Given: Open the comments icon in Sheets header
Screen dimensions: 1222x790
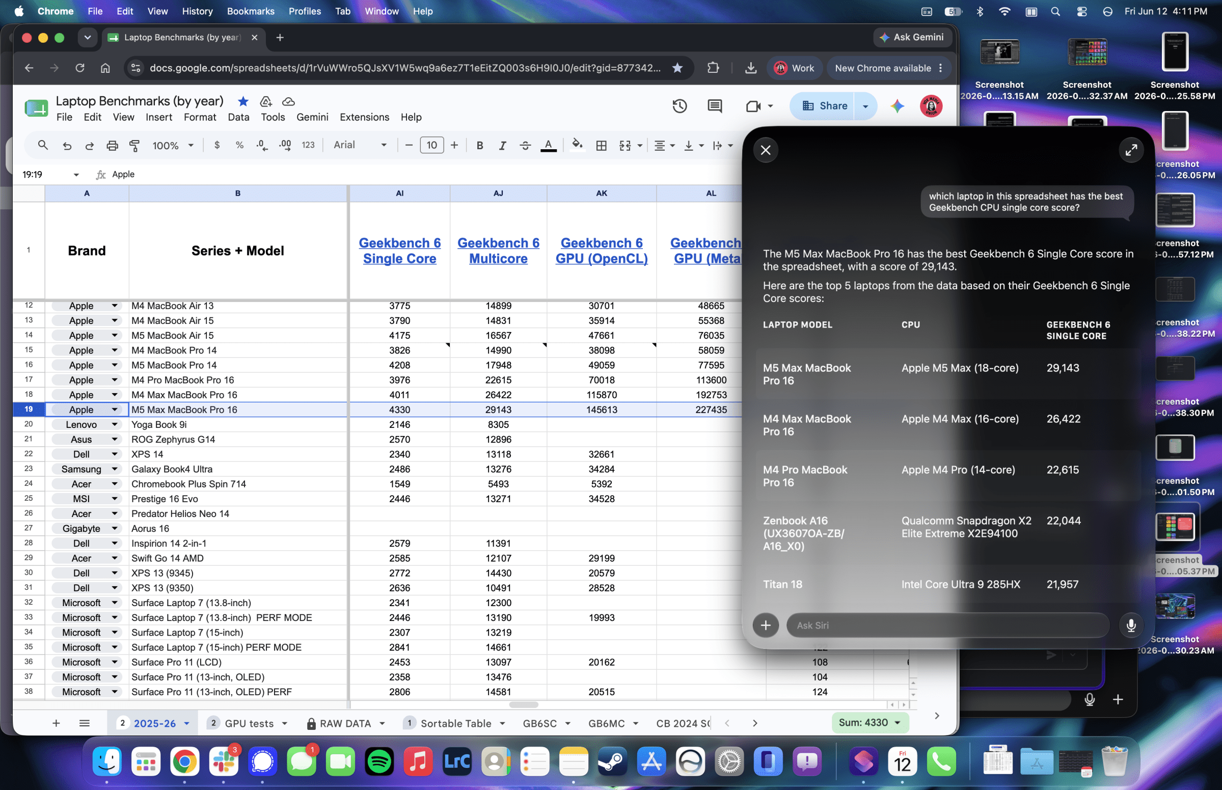Looking at the screenshot, I should tap(715, 106).
